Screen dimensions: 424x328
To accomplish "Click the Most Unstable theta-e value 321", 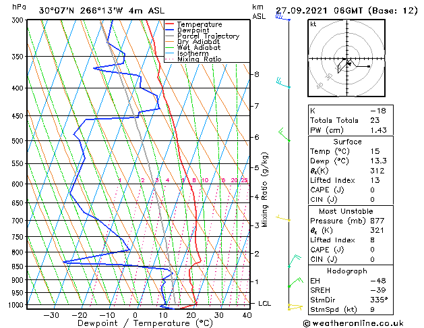I will point(377,230).
